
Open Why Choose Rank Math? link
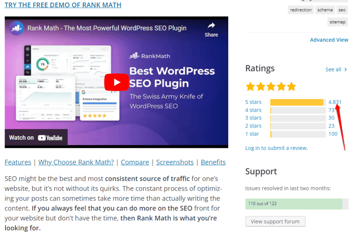click(x=76, y=162)
